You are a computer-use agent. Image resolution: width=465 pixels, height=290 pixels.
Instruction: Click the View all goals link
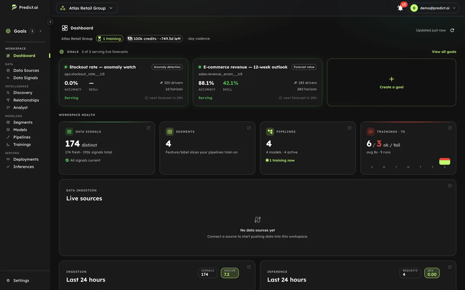click(444, 52)
